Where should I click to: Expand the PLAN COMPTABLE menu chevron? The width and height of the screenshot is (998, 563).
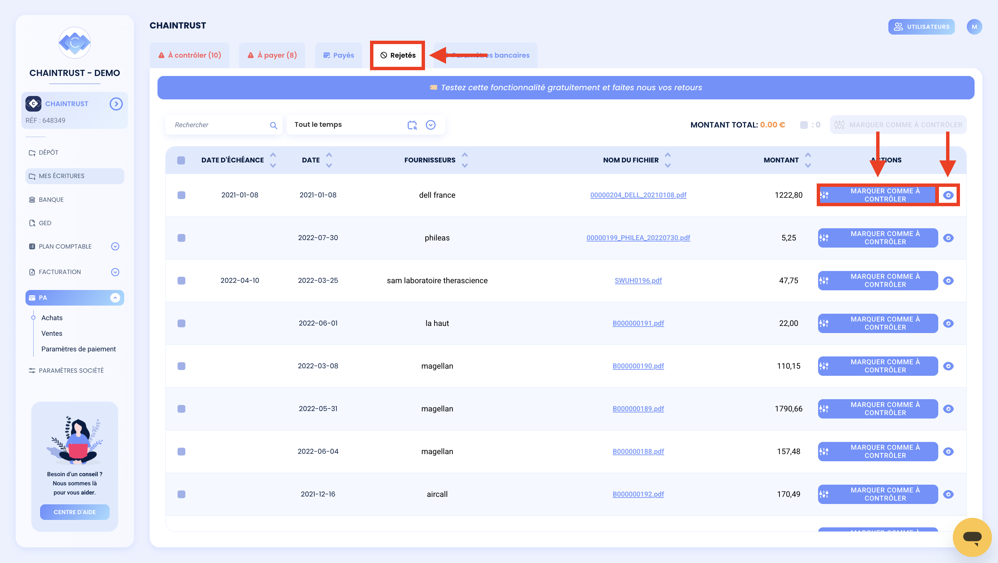coord(115,246)
